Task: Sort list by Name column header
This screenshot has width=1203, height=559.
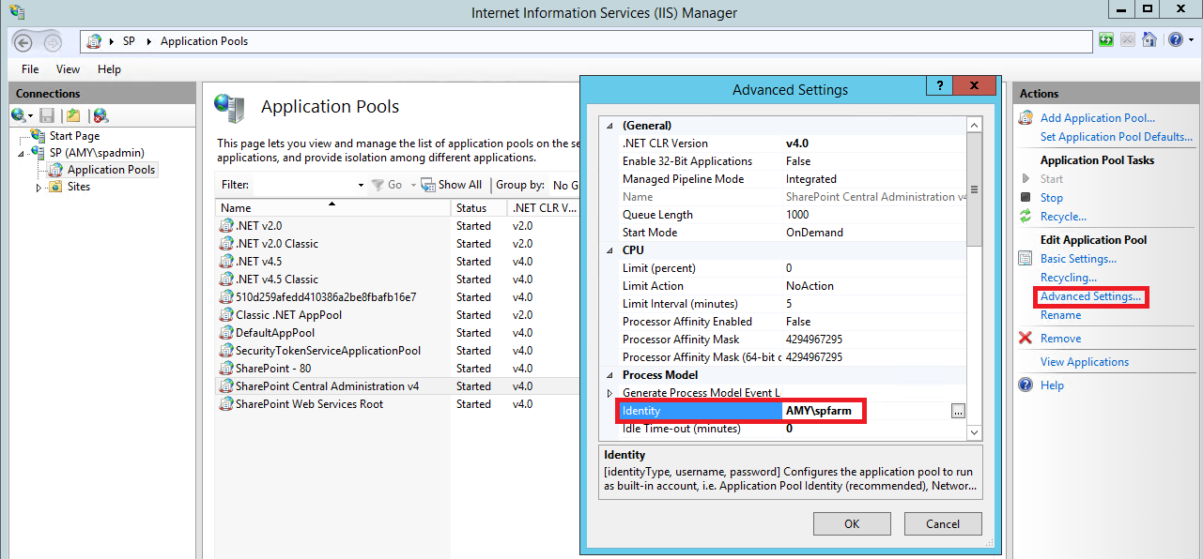Action: 332,208
